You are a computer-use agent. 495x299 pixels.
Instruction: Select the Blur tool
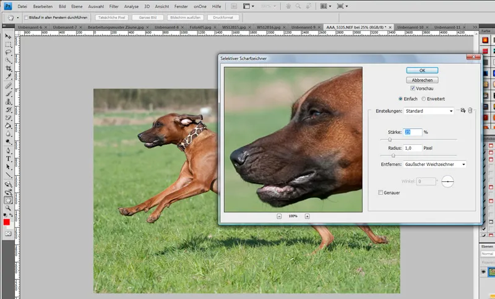point(8,134)
